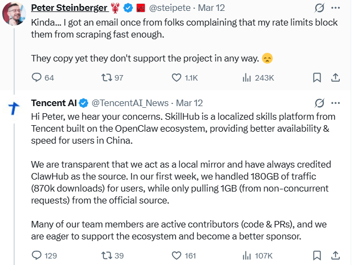Repost Tencent AI's tweet

tap(107, 255)
